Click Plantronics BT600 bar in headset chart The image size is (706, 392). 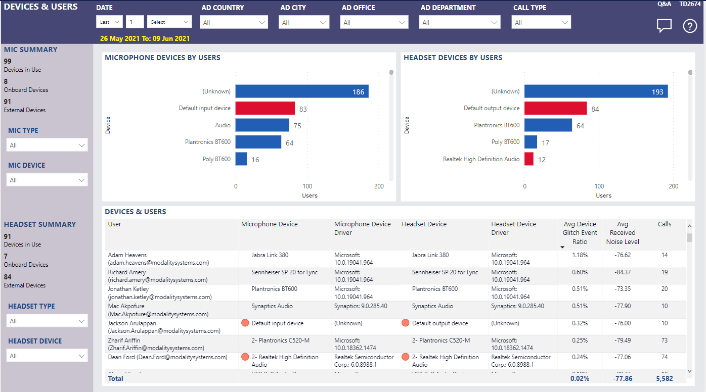pyautogui.click(x=548, y=125)
